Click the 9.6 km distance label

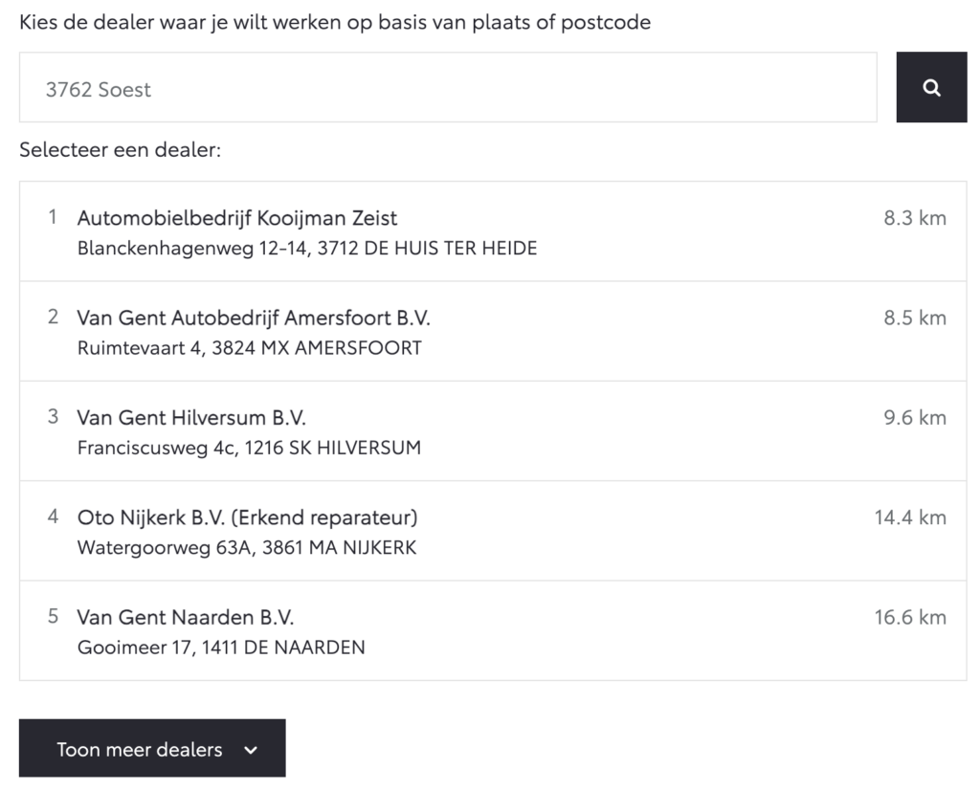click(x=914, y=418)
